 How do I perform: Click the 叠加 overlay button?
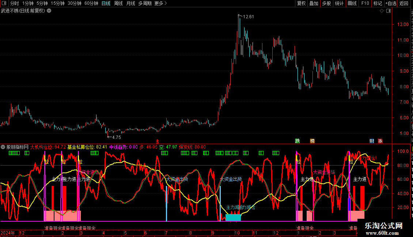314,3
